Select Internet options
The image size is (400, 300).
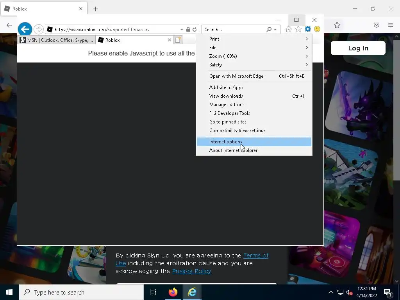coord(254,141)
